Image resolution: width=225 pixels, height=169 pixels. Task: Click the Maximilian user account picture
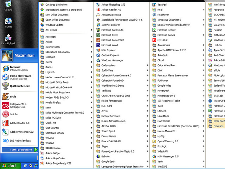pyautogui.click(x=7, y=56)
